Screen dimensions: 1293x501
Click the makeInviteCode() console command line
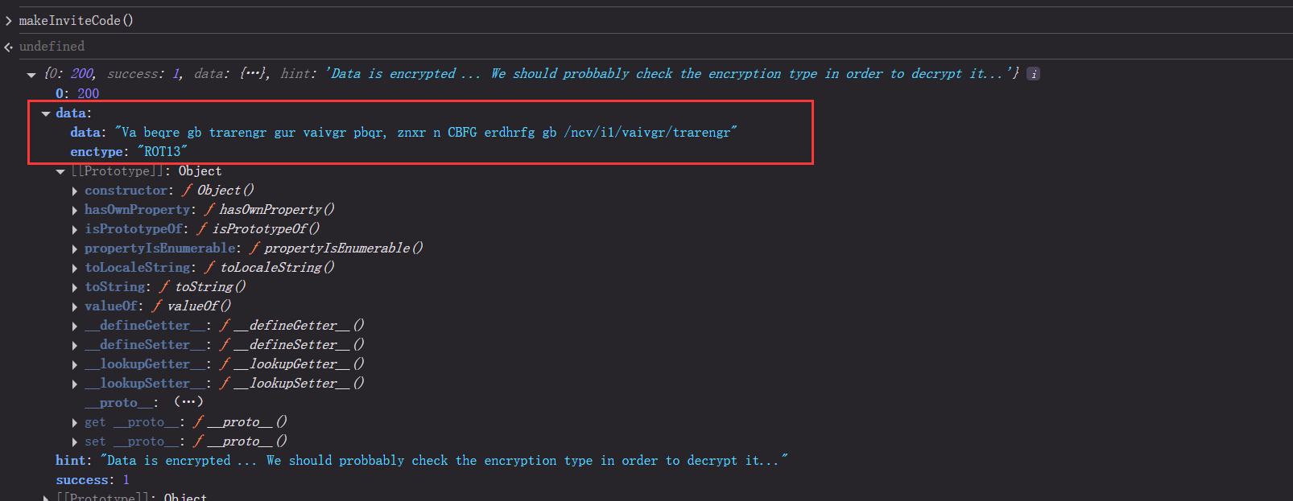pos(76,20)
